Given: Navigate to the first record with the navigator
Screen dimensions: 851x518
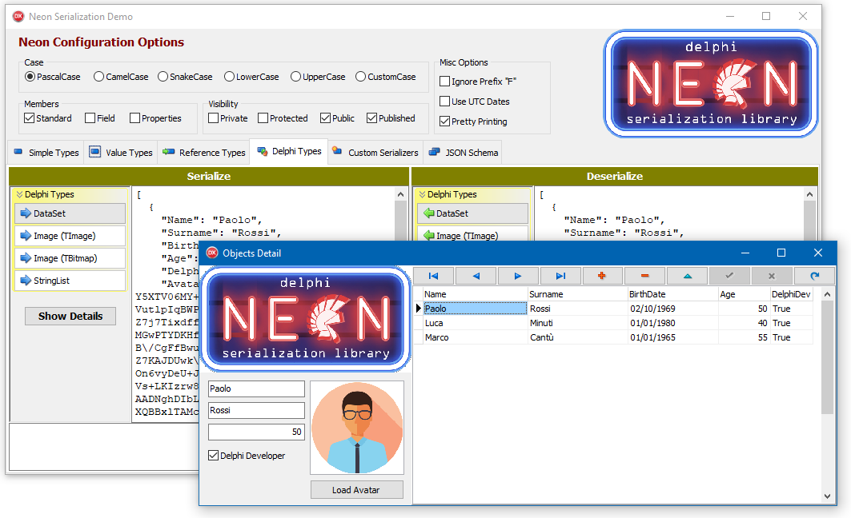Looking at the screenshot, I should 432,275.
